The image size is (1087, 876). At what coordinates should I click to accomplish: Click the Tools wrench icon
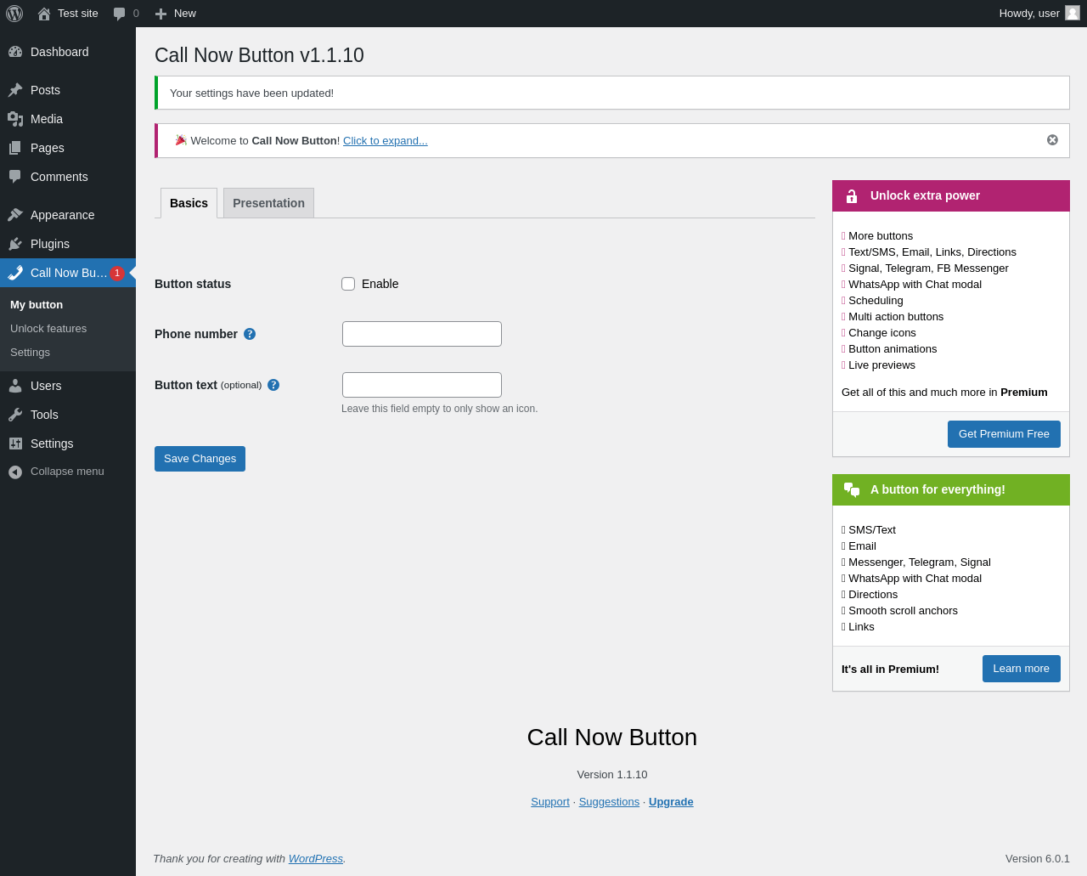[x=15, y=415]
